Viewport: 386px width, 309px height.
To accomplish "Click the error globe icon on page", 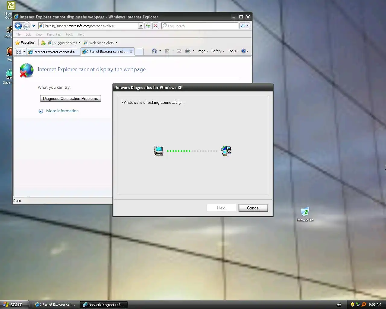I will point(26,70).
